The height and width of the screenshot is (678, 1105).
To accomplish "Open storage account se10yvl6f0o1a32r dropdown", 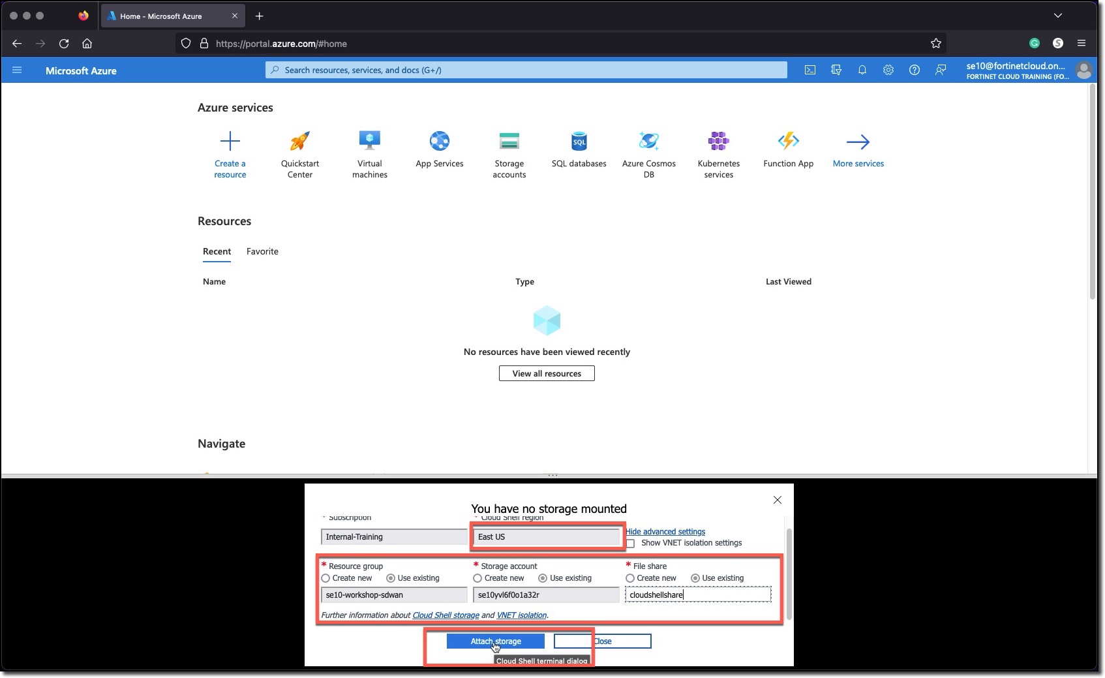I will 547,595.
